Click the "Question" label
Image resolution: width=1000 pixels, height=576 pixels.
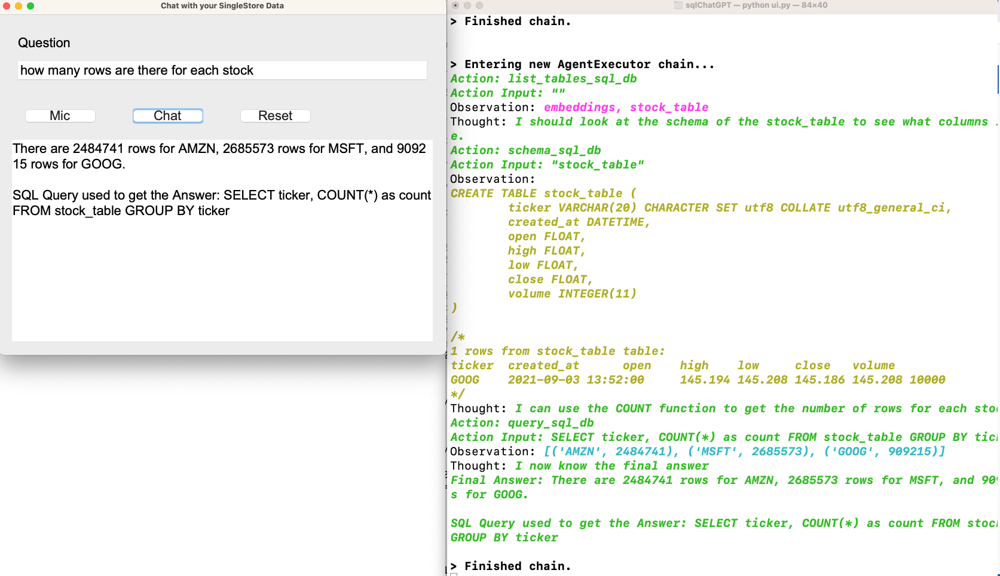pos(44,43)
